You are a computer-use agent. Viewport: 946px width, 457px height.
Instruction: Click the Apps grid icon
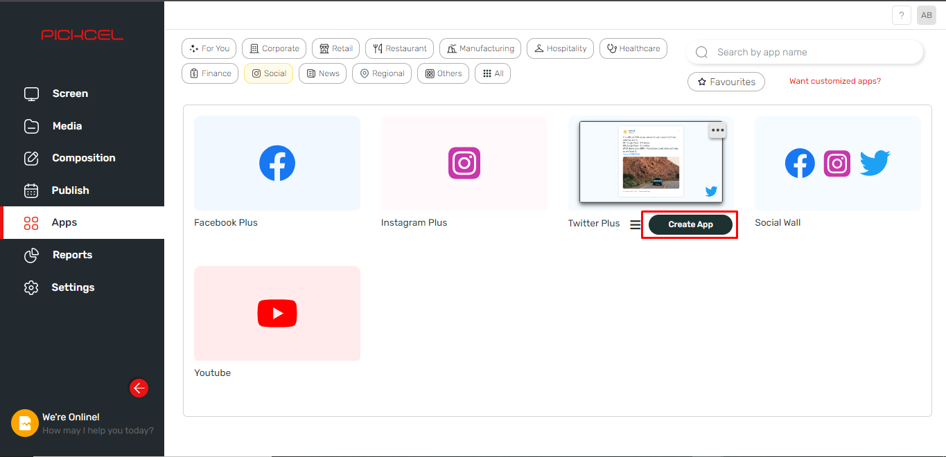coord(31,223)
